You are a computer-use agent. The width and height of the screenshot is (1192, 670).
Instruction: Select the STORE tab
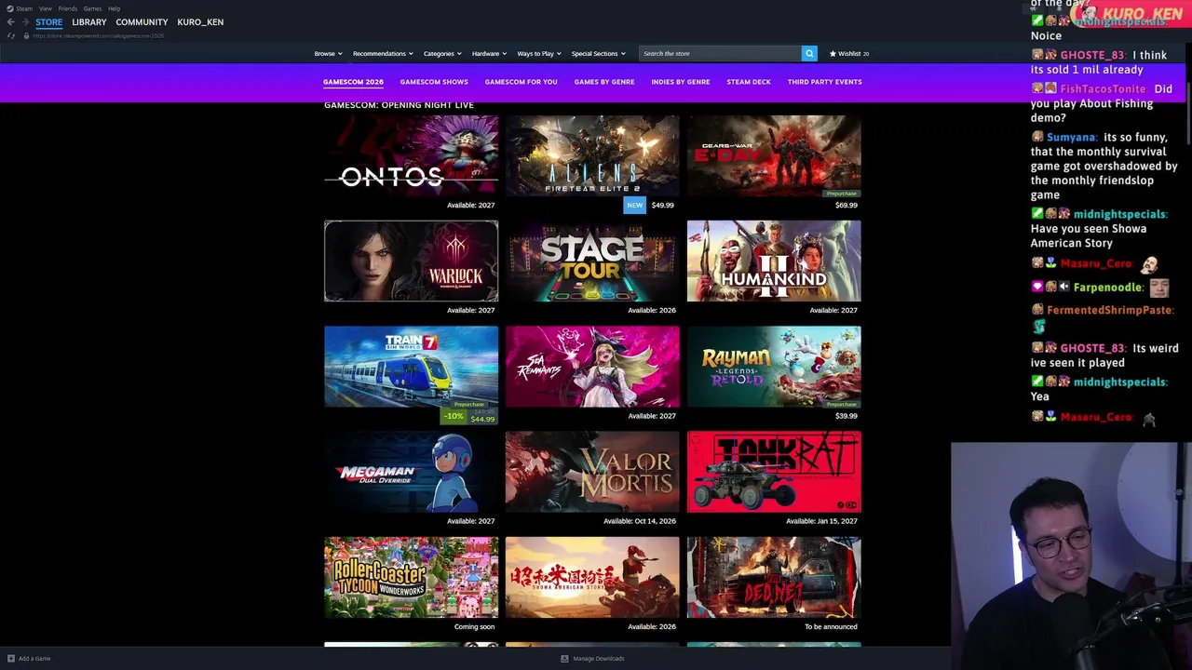click(49, 21)
